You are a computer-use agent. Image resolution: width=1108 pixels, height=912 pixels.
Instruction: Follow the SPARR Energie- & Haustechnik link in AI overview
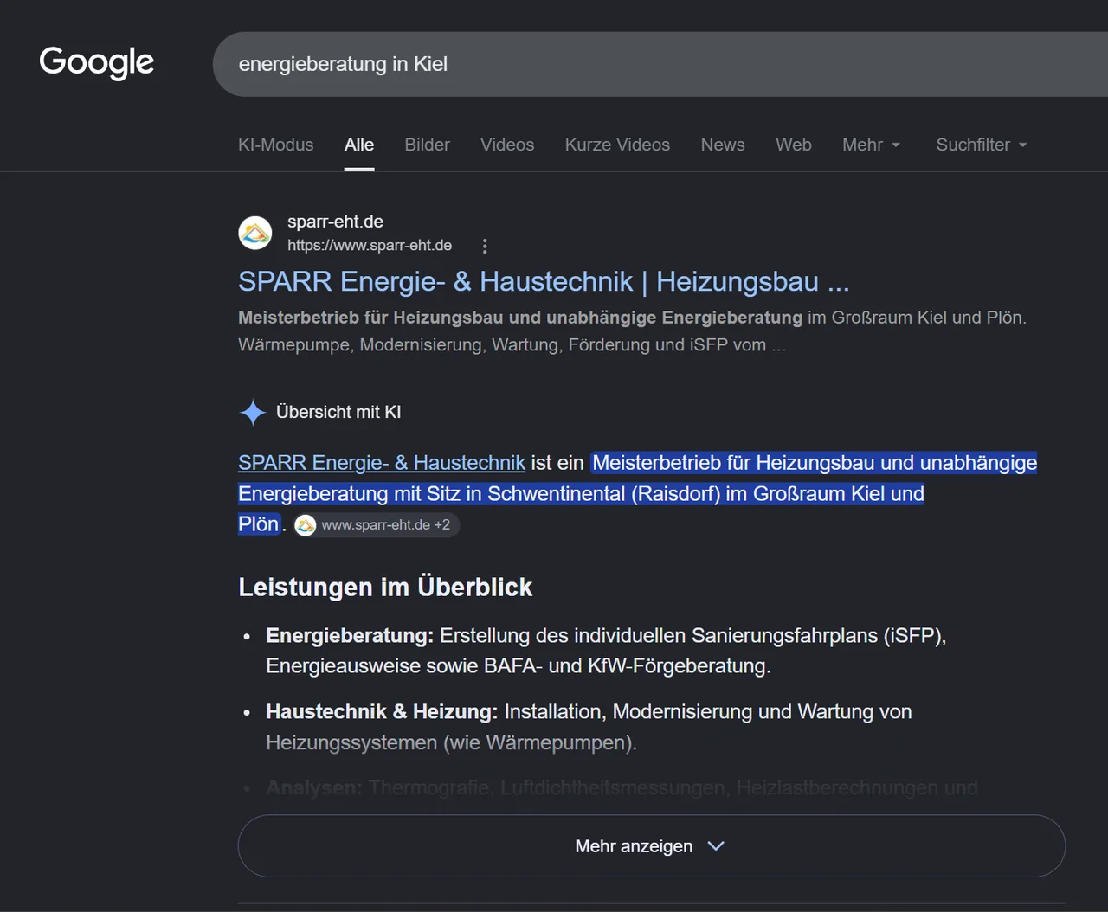tap(382, 463)
